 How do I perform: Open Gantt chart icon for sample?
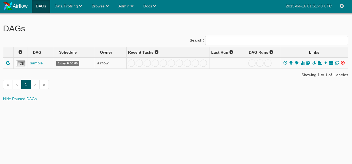(320, 63)
